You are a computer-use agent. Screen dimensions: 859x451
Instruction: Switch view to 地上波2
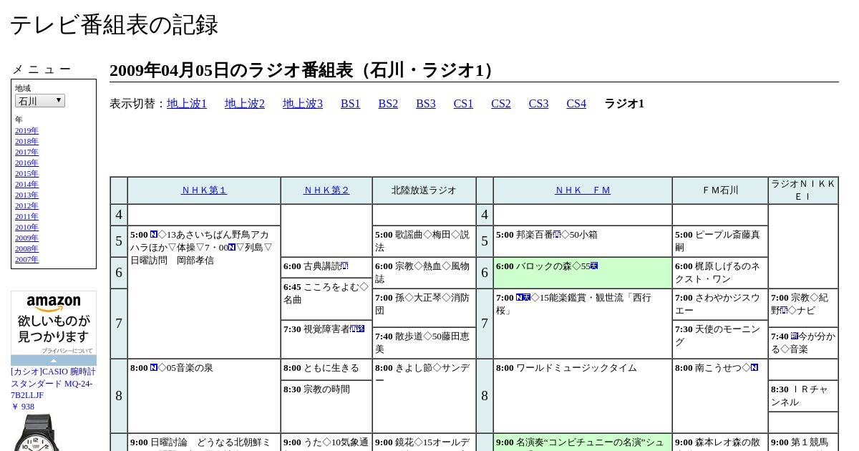coord(245,104)
